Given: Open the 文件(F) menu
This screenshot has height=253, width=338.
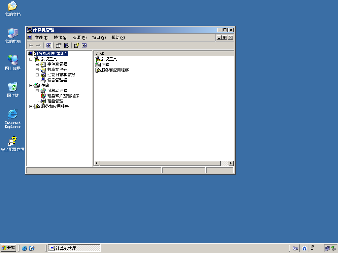Looking at the screenshot, I should coord(41,38).
